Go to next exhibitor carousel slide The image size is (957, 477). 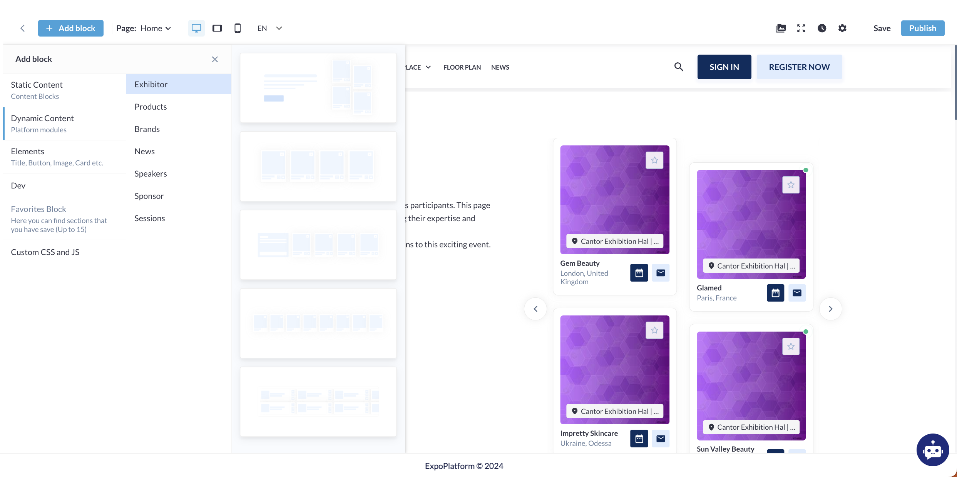[x=830, y=309]
